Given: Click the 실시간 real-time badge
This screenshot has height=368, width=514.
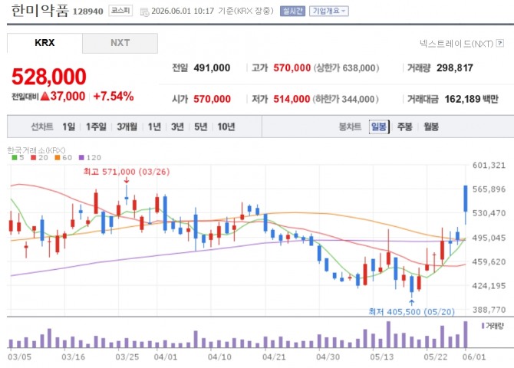Looking at the screenshot, I should click(292, 11).
